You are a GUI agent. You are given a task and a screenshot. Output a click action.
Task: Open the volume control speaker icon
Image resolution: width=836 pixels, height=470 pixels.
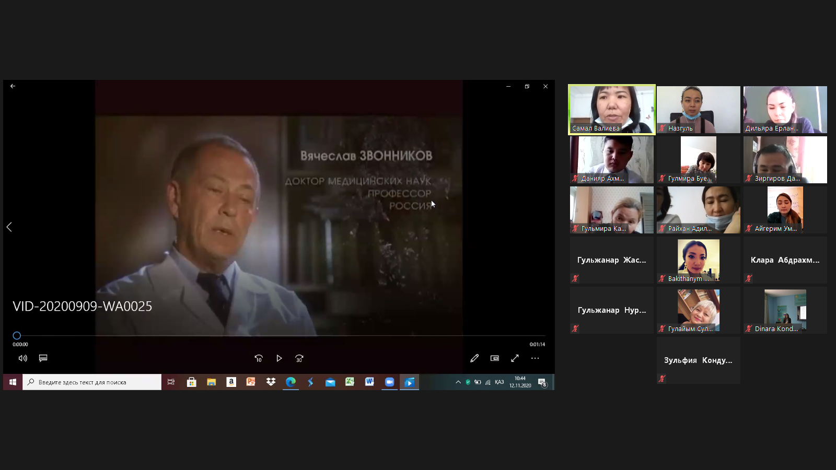coord(22,358)
